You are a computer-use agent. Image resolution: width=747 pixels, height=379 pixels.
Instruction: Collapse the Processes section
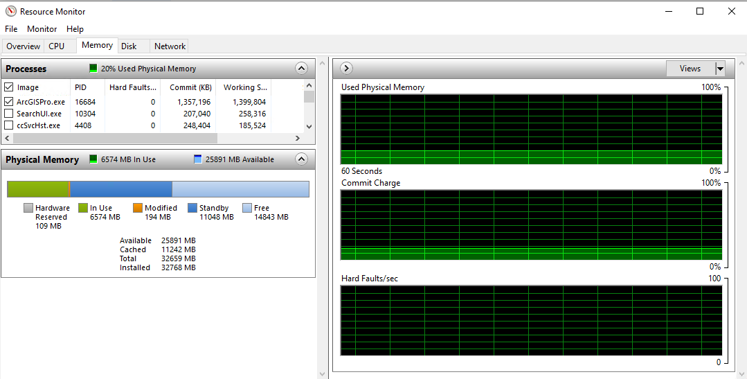301,69
